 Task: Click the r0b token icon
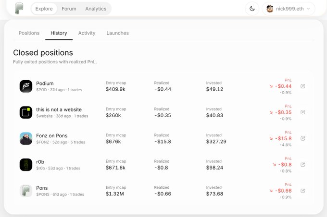click(x=26, y=165)
